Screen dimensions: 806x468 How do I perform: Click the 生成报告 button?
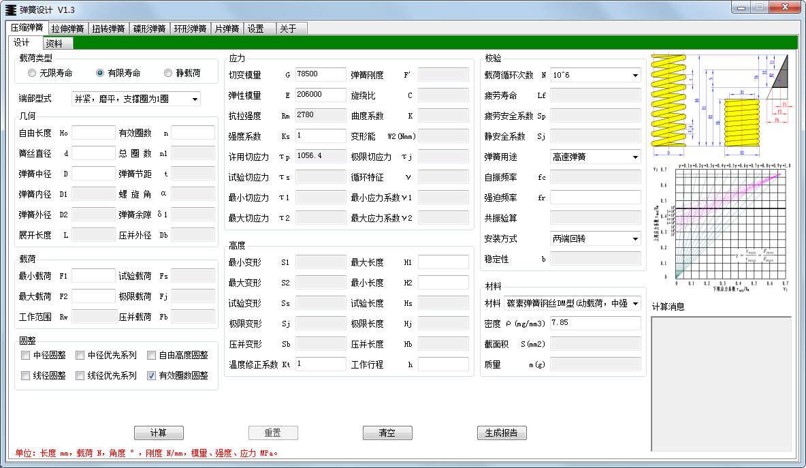[502, 433]
